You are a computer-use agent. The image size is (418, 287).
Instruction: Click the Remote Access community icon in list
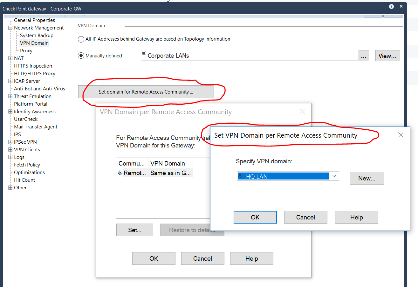tap(120, 173)
